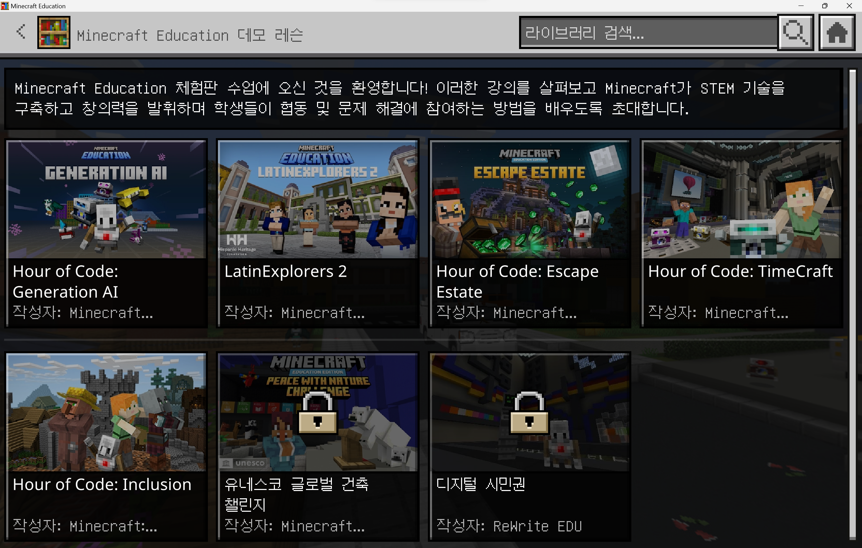Click "LatinExplorers 2" title text
The image size is (862, 548).
point(285,271)
